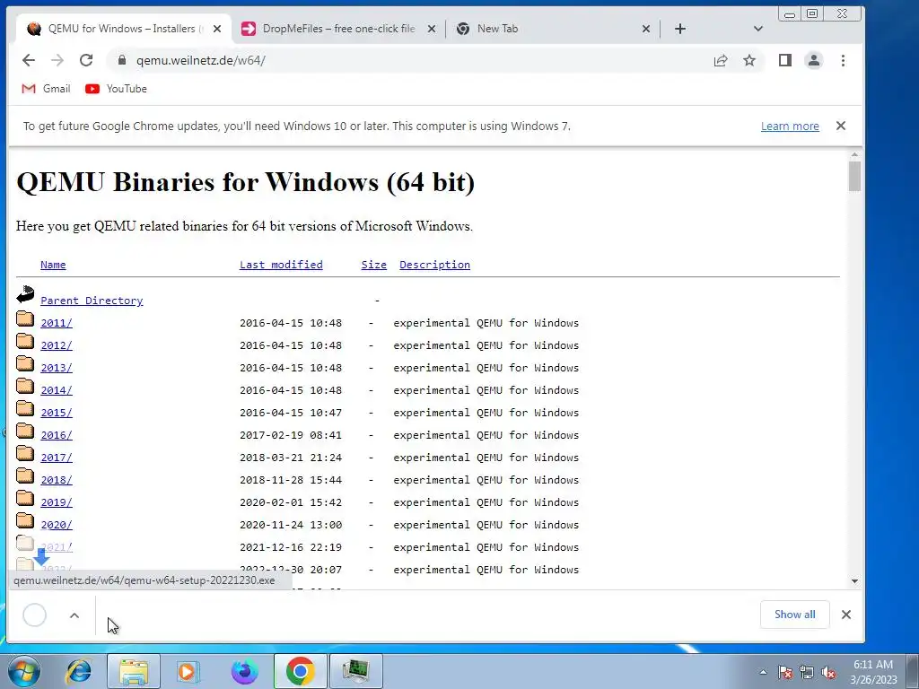Open the 2012/ folder link
The width and height of the screenshot is (919, 689).
(x=57, y=345)
